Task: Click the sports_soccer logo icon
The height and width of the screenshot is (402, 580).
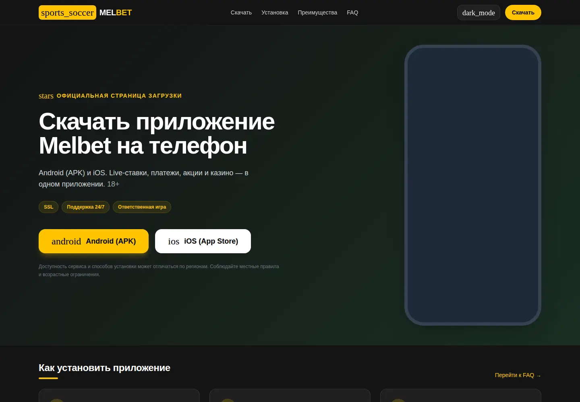Action: [x=67, y=12]
